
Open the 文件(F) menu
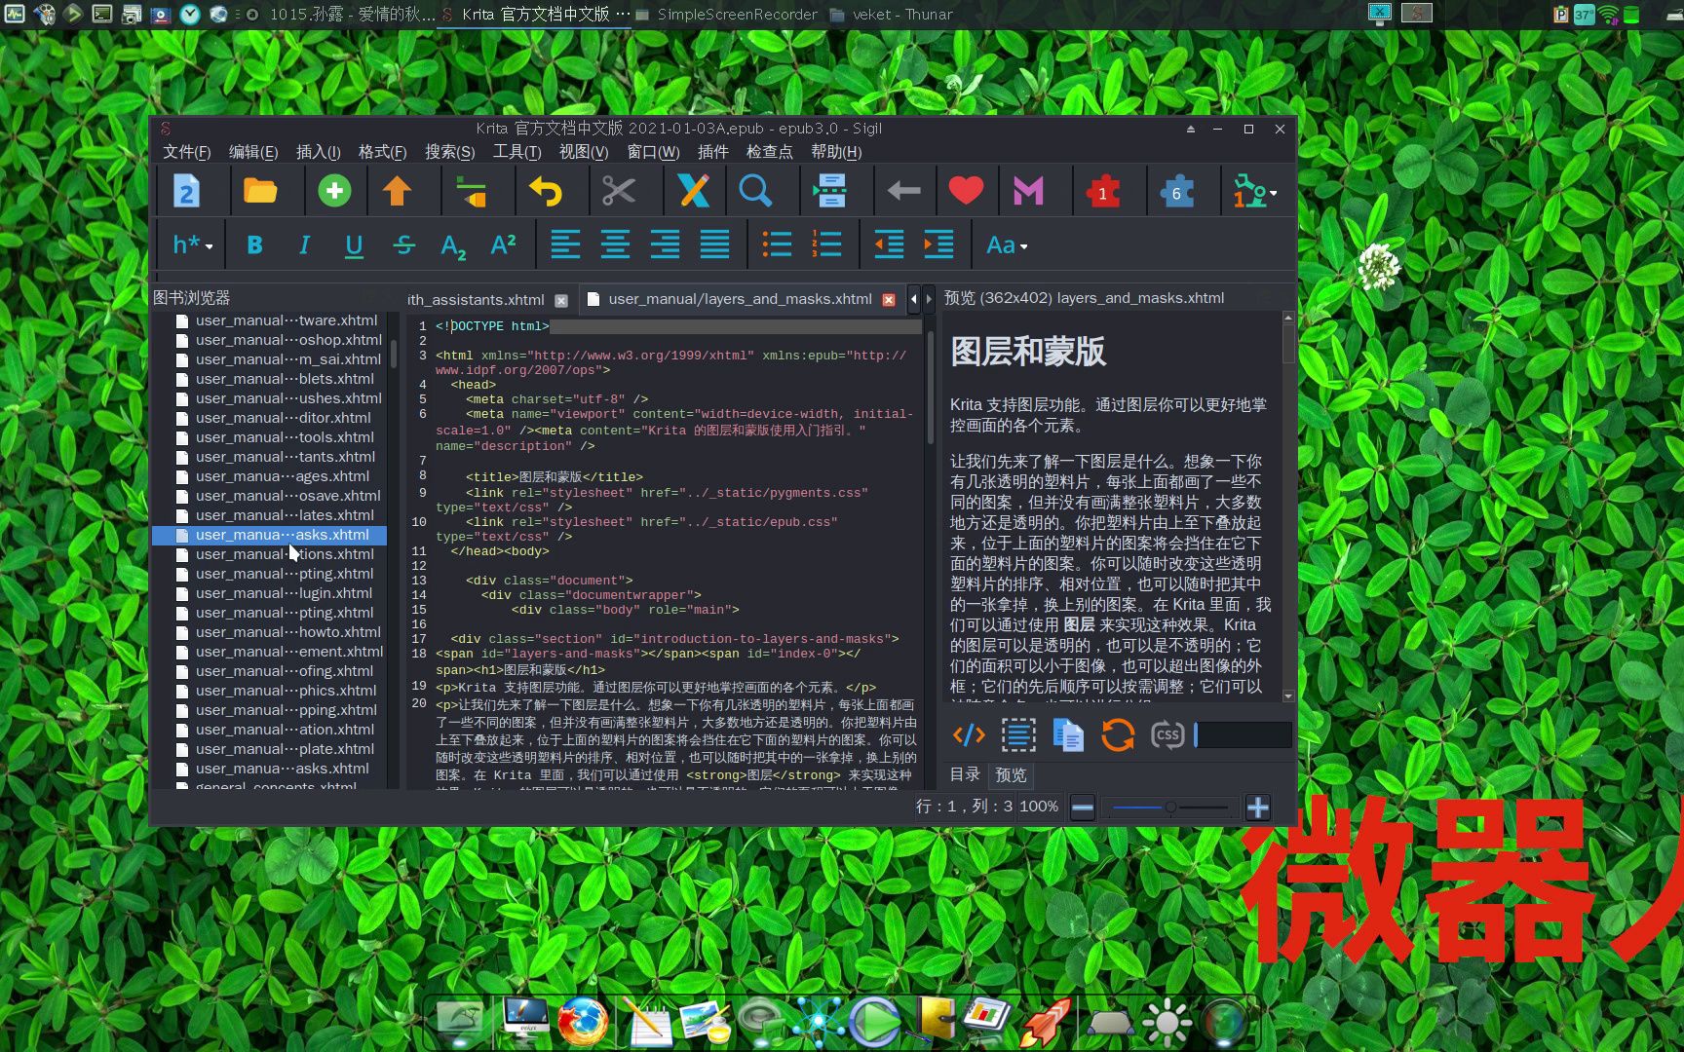[x=186, y=152]
